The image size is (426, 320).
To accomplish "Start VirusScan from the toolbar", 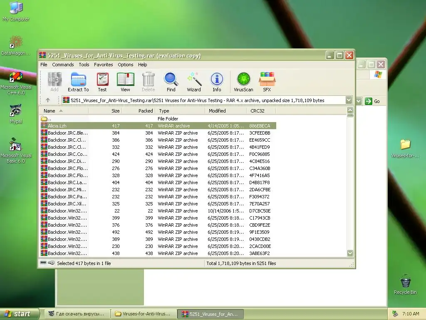I will pyautogui.click(x=243, y=82).
